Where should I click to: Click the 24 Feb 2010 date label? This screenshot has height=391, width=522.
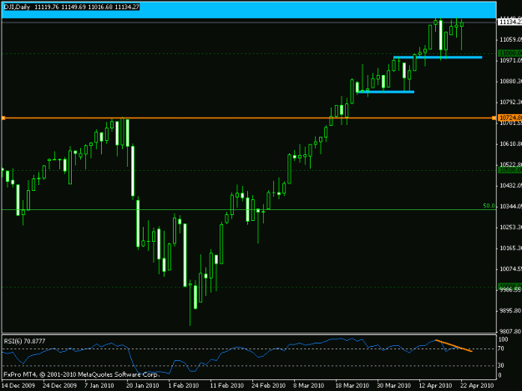[x=268, y=385]
